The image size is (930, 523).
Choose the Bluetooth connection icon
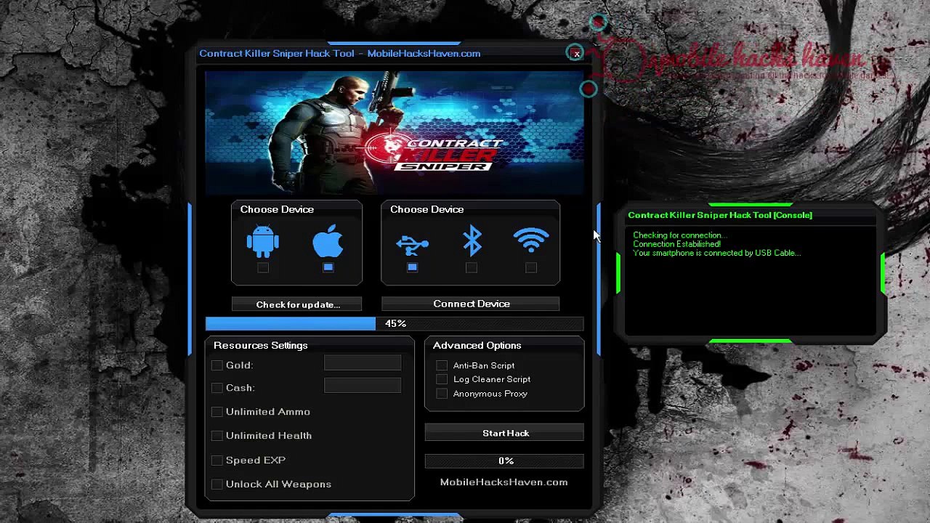point(472,240)
